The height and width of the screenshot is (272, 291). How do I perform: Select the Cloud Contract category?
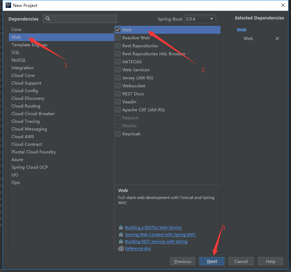[61, 144]
